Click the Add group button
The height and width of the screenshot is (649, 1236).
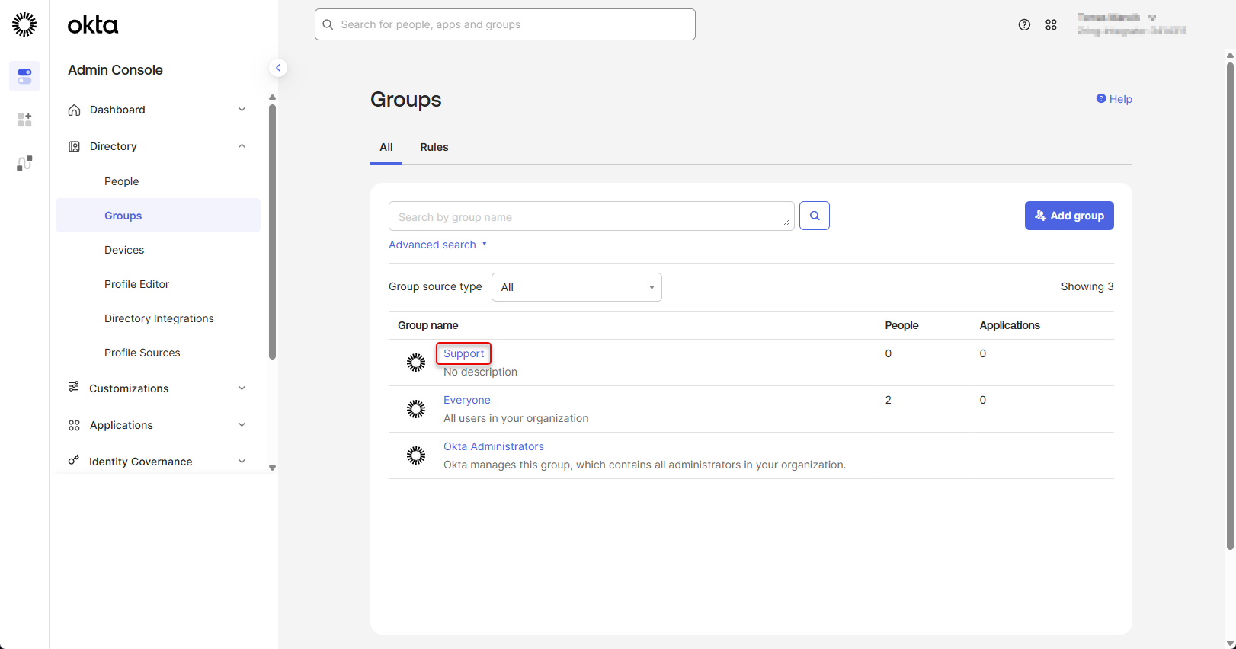coord(1068,216)
